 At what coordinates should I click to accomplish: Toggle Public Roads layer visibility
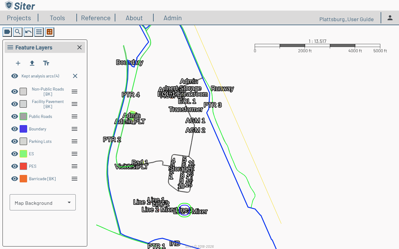(15, 116)
